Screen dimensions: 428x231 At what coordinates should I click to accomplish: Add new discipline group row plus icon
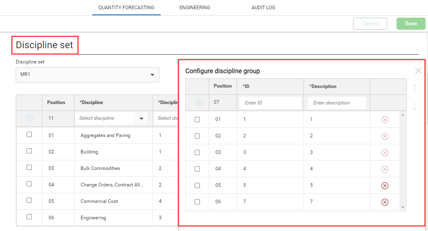click(x=199, y=102)
